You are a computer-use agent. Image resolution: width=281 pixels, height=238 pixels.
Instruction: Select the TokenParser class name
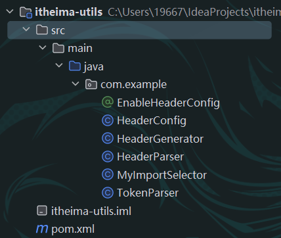pos(148,193)
